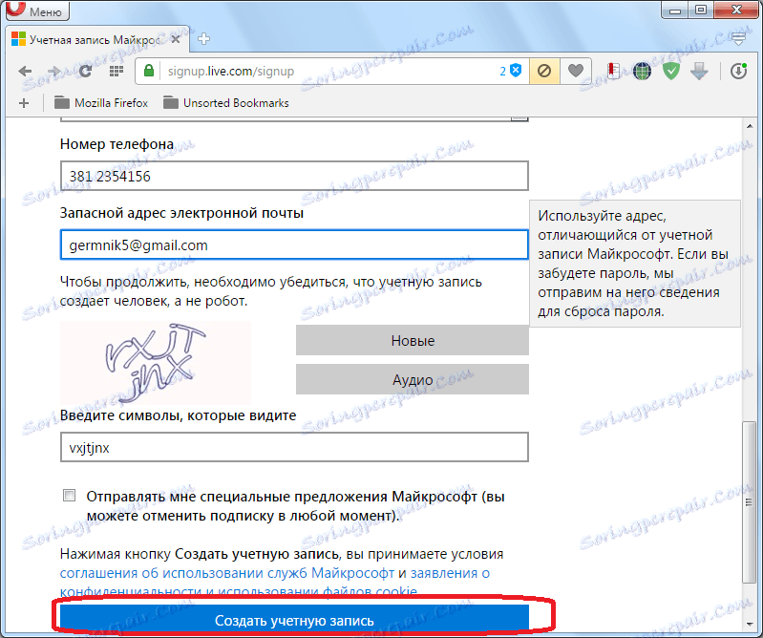This screenshot has width=763, height=638.
Task: Open the соглашения об использовании служб Майкрософт link
Action: (x=226, y=573)
